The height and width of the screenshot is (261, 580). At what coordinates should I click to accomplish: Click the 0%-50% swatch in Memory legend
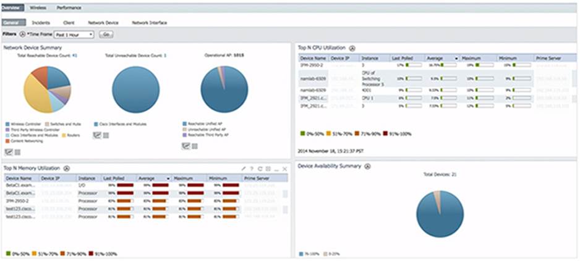(x=9, y=254)
